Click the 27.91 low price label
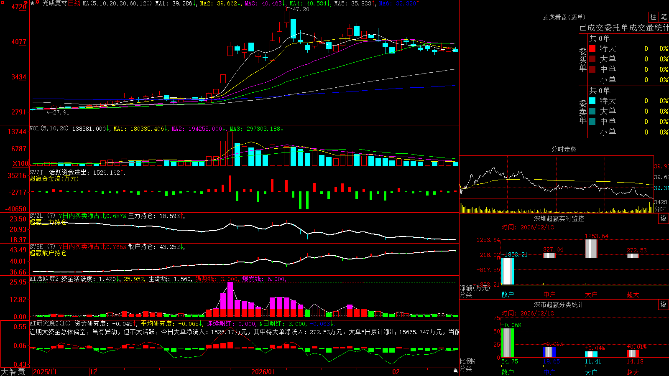The image size is (669, 376). tap(61, 112)
